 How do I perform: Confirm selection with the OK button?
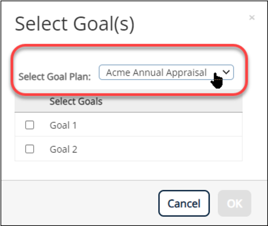[x=234, y=203]
